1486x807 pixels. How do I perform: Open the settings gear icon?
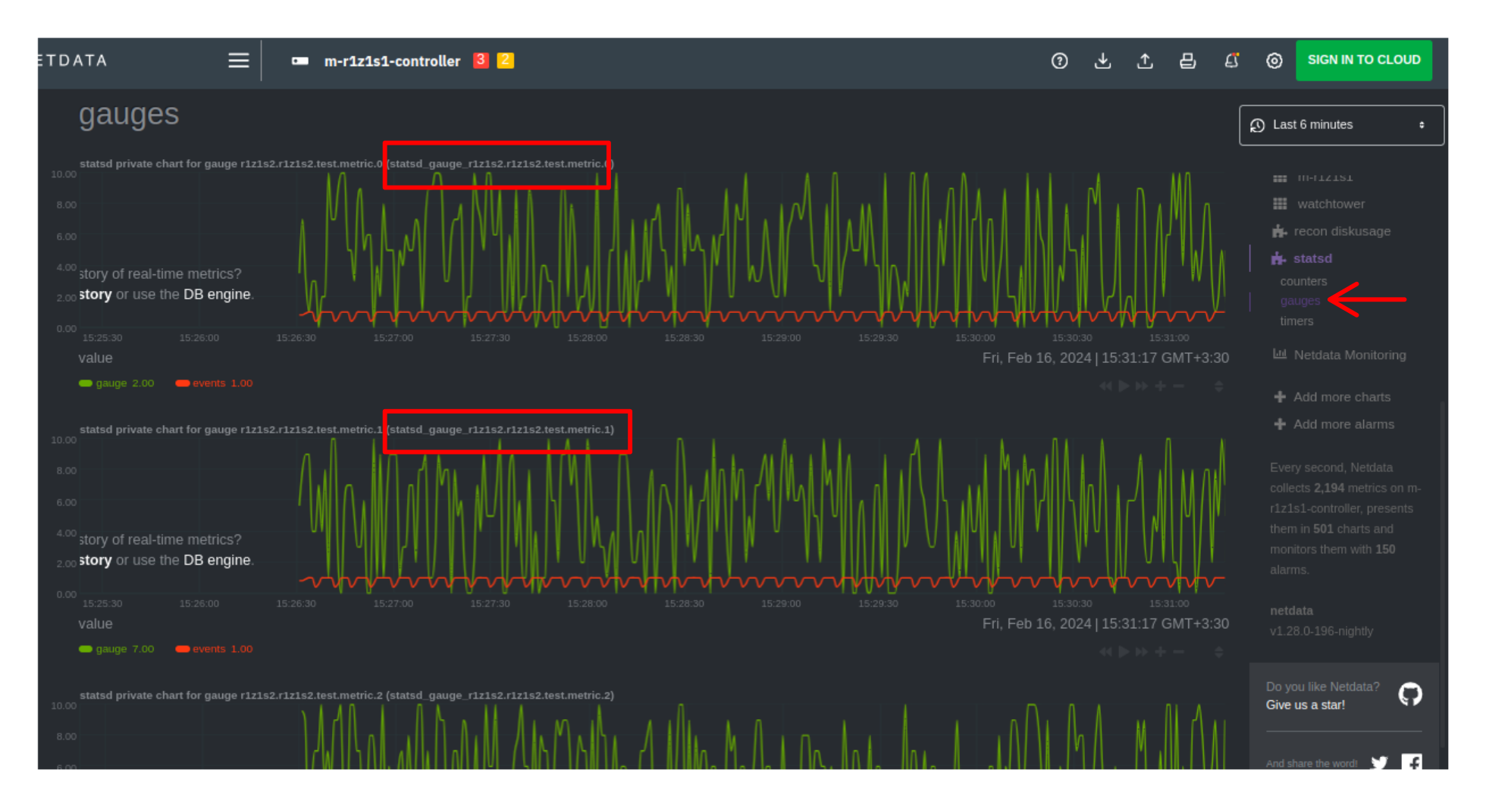pos(1274,61)
